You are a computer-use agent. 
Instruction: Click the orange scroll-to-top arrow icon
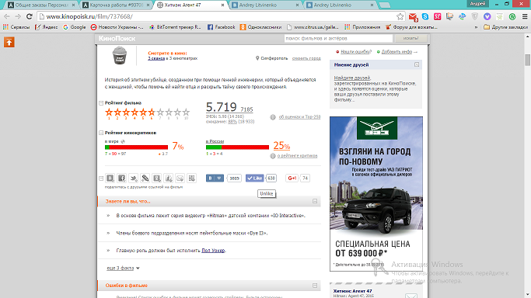pyautogui.click(x=9, y=42)
